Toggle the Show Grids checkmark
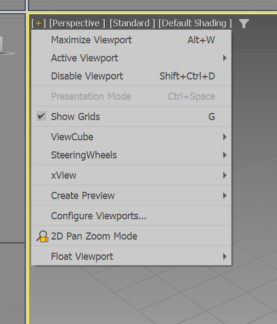The image size is (277, 324). tap(41, 116)
